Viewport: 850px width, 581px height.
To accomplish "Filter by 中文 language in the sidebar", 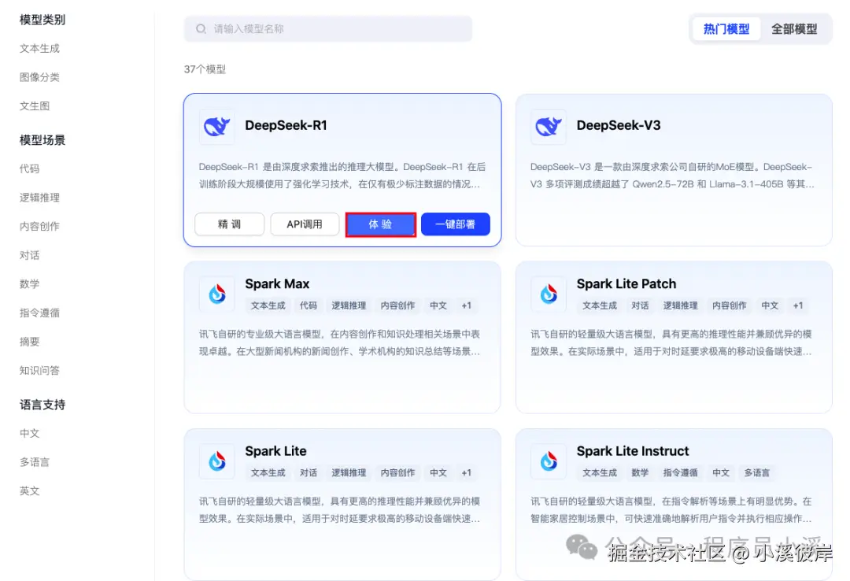I will [x=29, y=434].
